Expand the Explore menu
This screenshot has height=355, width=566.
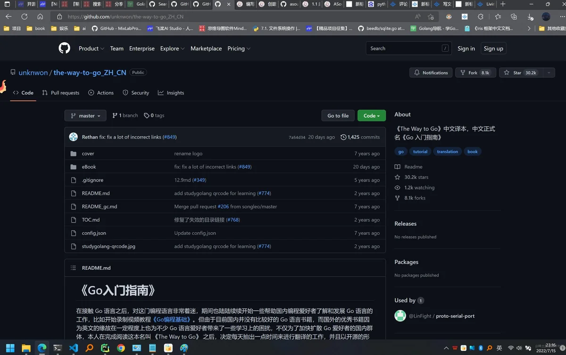pos(172,48)
